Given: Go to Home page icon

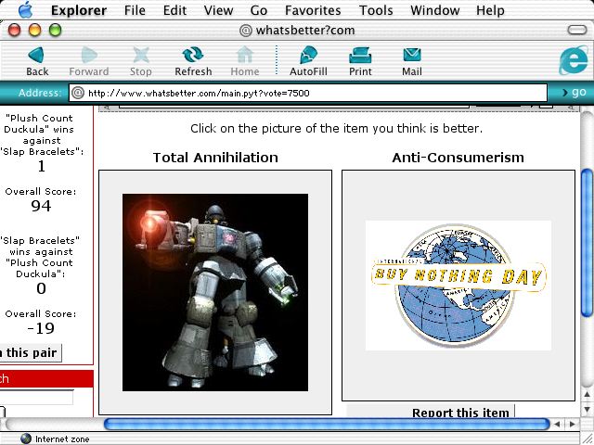Looking at the screenshot, I should pos(245,56).
